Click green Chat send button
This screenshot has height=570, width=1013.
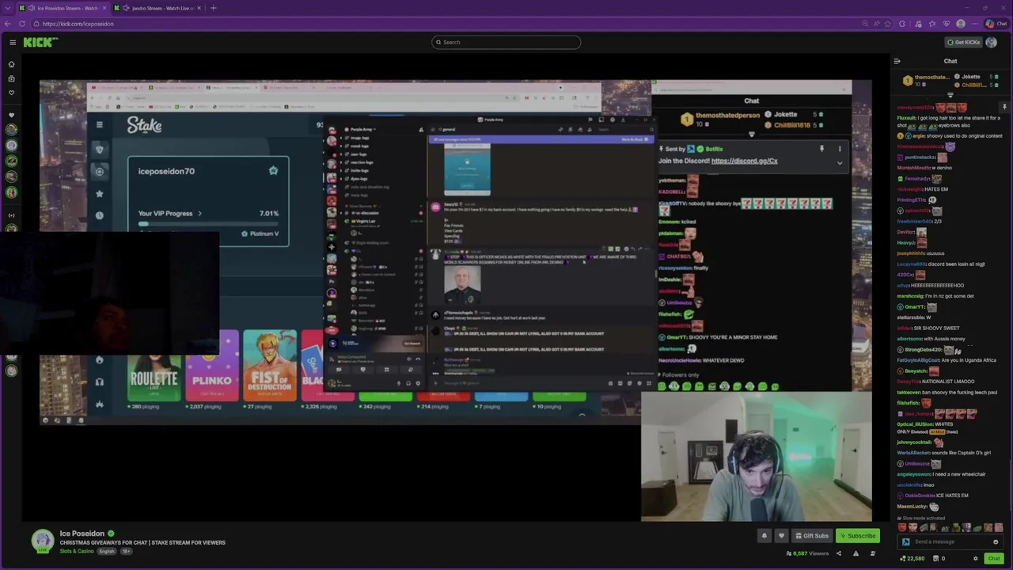[x=994, y=558]
